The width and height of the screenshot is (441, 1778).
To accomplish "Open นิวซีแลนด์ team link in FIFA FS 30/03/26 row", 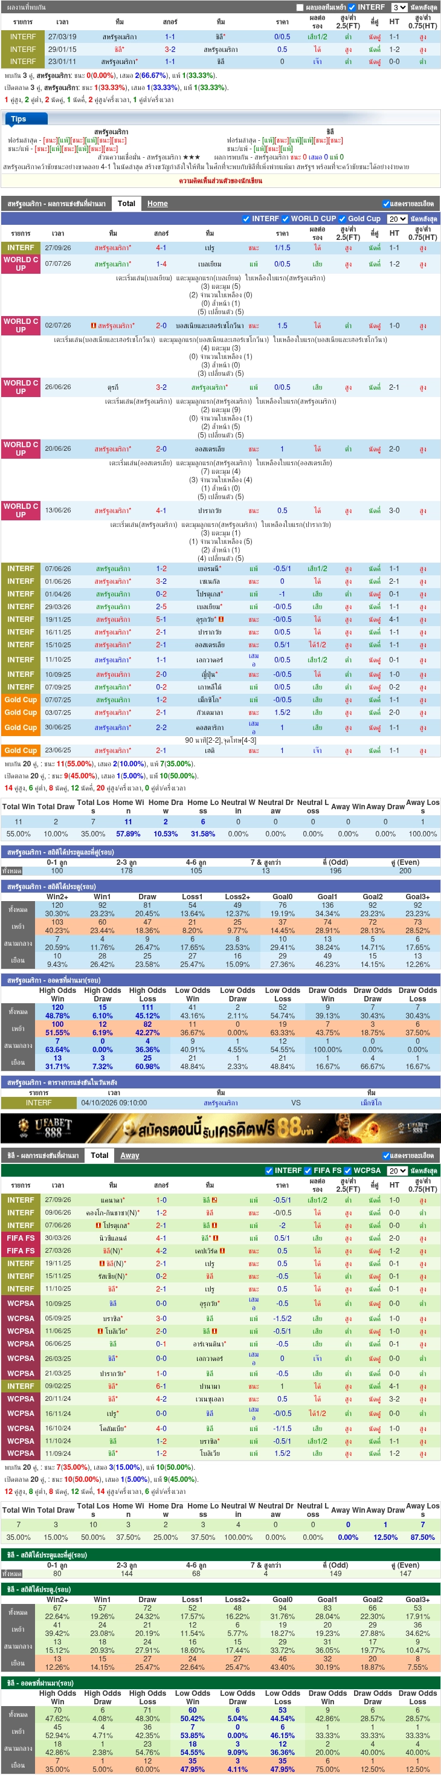I will pos(113,1238).
